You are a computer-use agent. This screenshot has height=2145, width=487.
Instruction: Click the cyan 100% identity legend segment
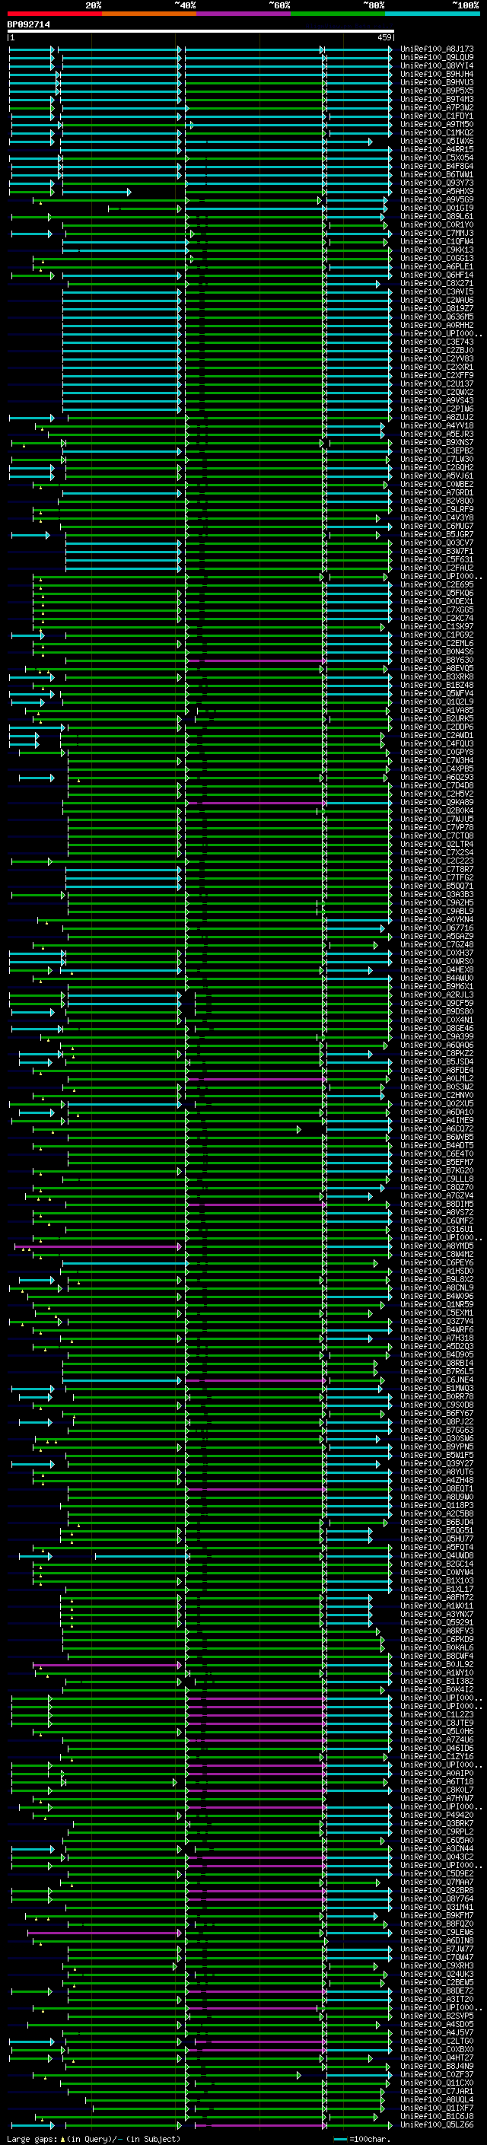click(x=432, y=14)
